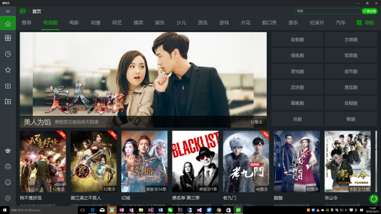
Task: Switch to 资讯 tab
Action: [203, 23]
